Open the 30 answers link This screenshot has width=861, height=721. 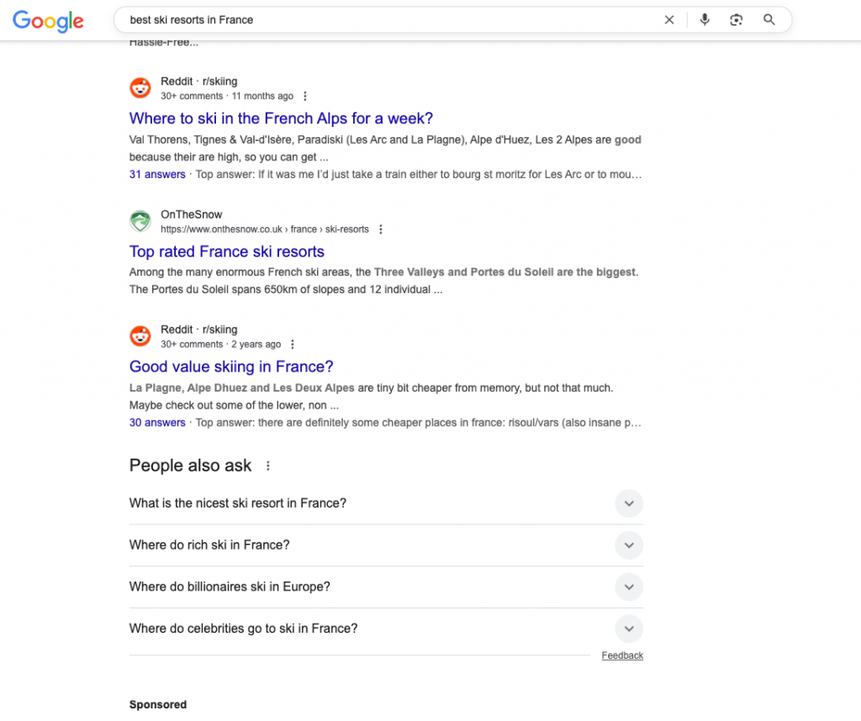click(157, 423)
